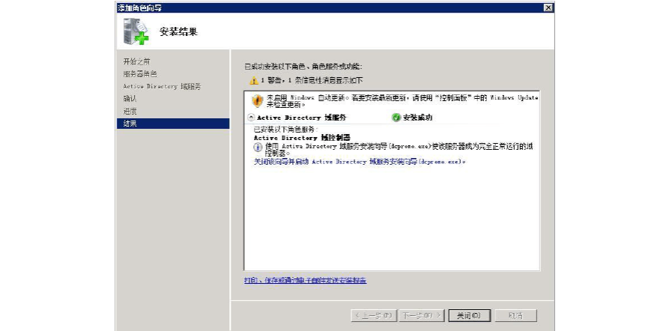The width and height of the screenshot is (669, 331).
Task: Click the 取消 cancel button
Action: [514, 315]
